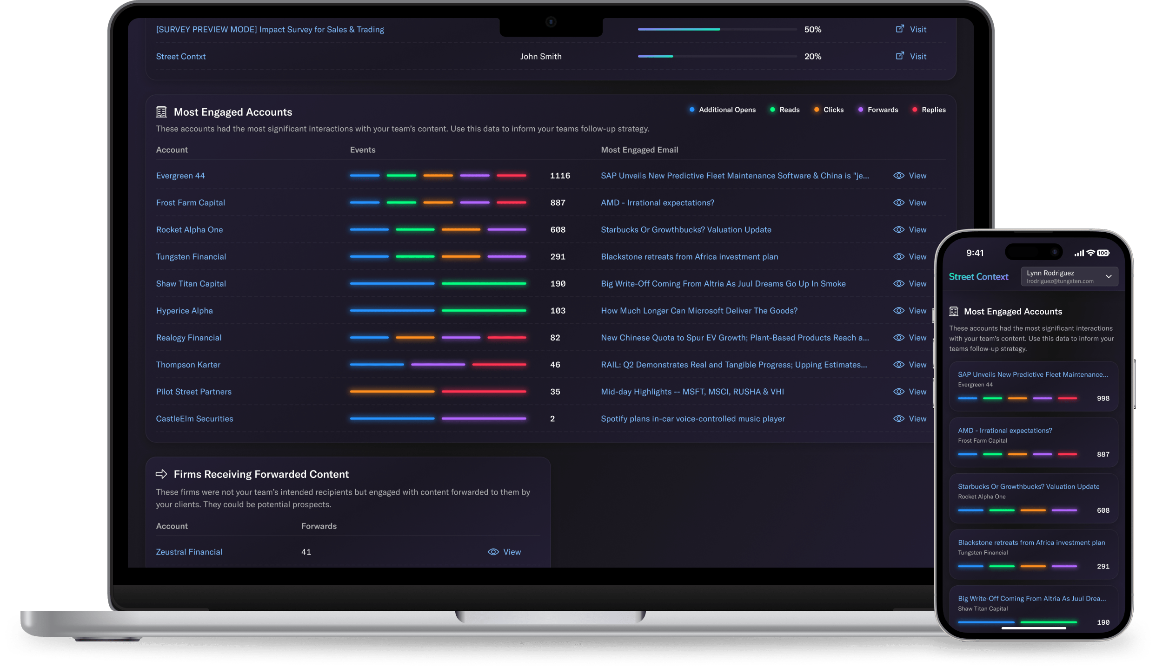
Task: Toggle the Clicks legend item
Action: click(829, 110)
